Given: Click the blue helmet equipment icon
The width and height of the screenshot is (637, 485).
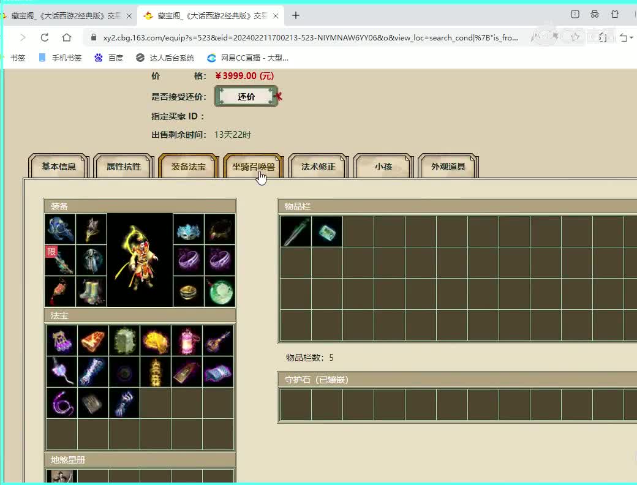Looking at the screenshot, I should [60, 228].
